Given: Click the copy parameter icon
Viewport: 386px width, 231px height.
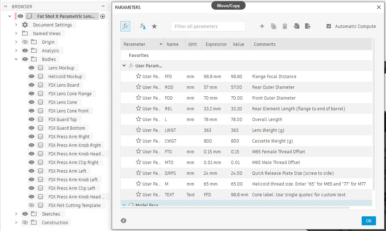Looking at the screenshot, I should click(x=274, y=27).
